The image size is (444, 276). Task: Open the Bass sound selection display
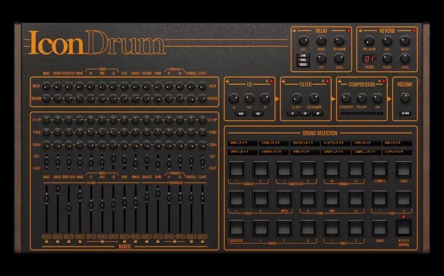coord(243,143)
